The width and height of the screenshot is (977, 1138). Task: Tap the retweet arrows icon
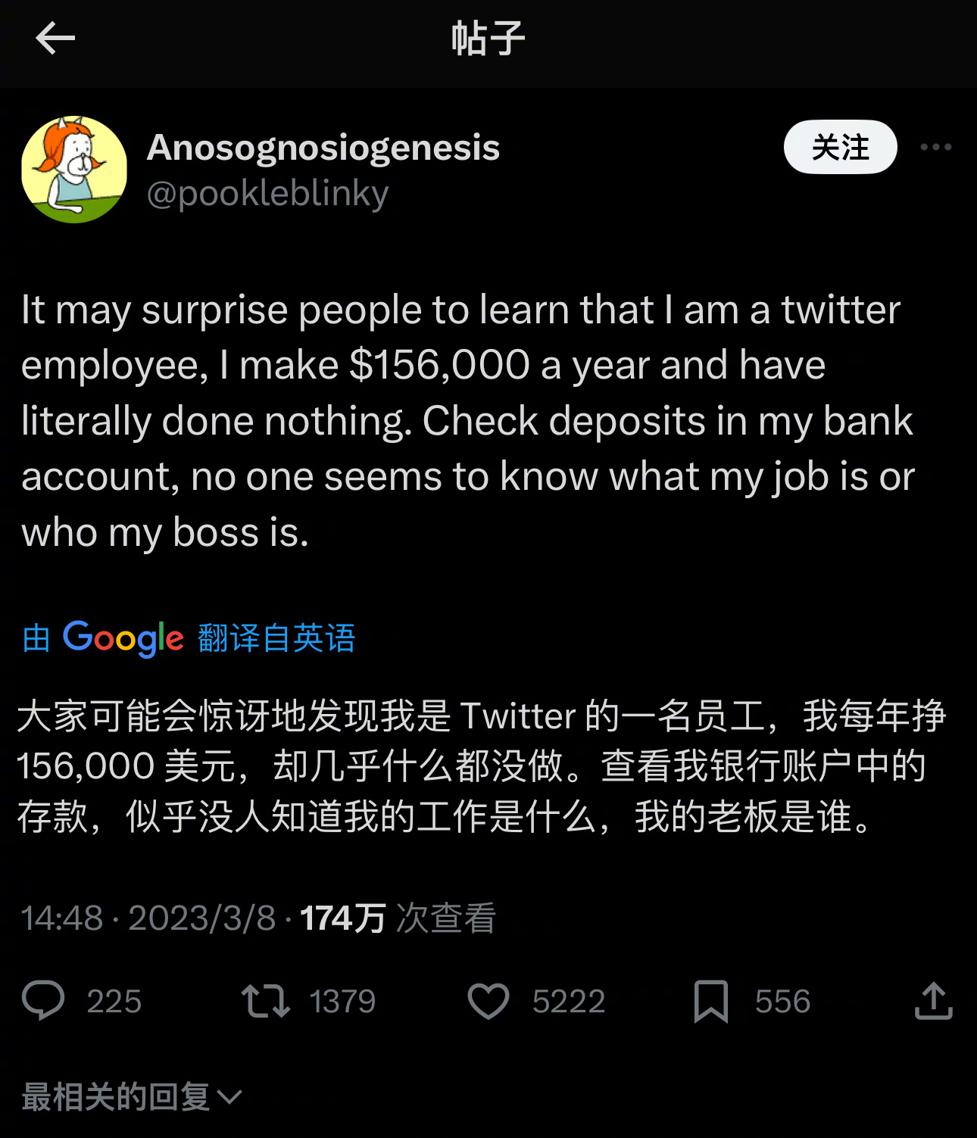pos(265,1000)
